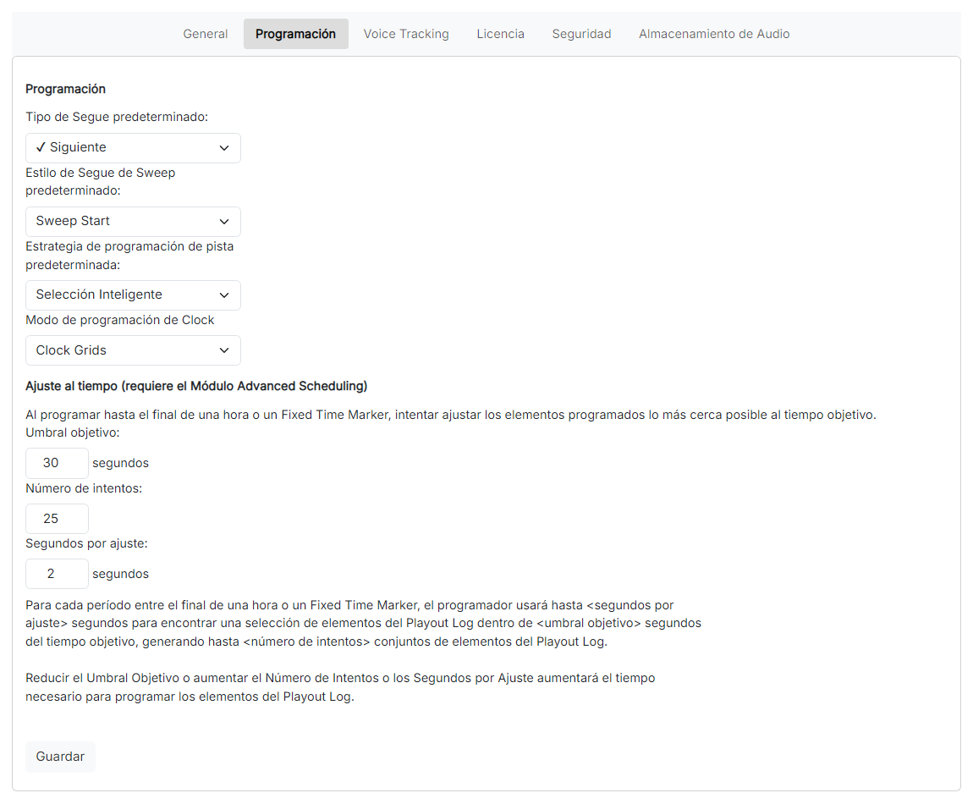
Task: Click the 'Modo de programación de Clock' label
Action: (120, 321)
